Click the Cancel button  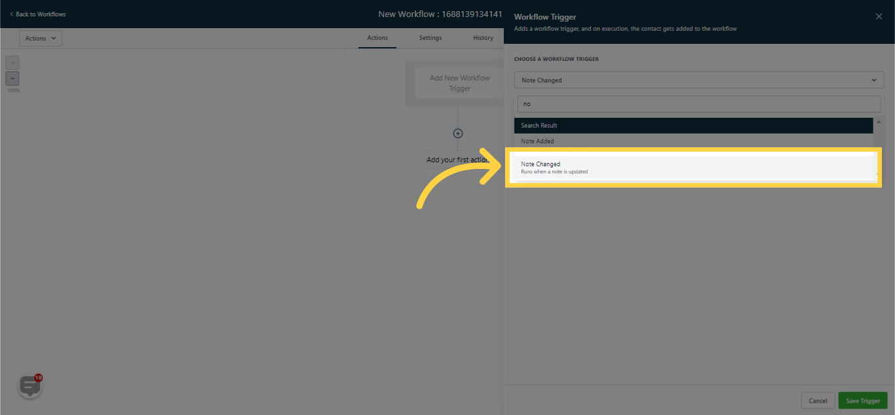point(818,400)
